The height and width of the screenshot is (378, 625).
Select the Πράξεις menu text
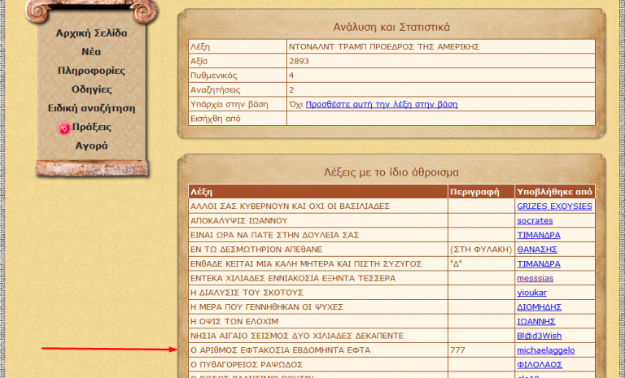point(92,127)
